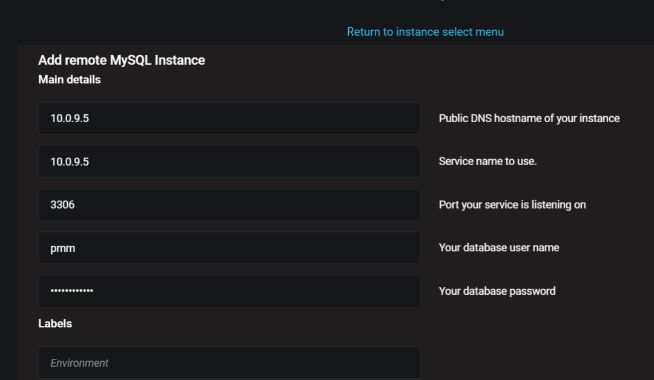Click the masked dots in the password field
This screenshot has height=380, width=654.
click(71, 291)
